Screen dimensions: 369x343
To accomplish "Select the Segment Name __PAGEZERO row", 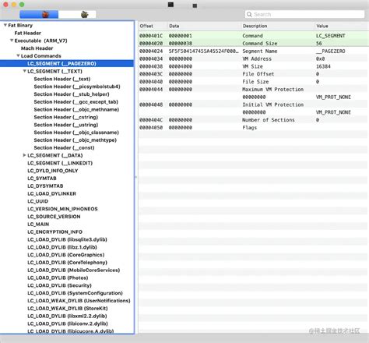I will pos(254,51).
